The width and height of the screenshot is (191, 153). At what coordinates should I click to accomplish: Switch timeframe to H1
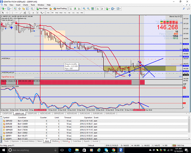pos(65,13)
